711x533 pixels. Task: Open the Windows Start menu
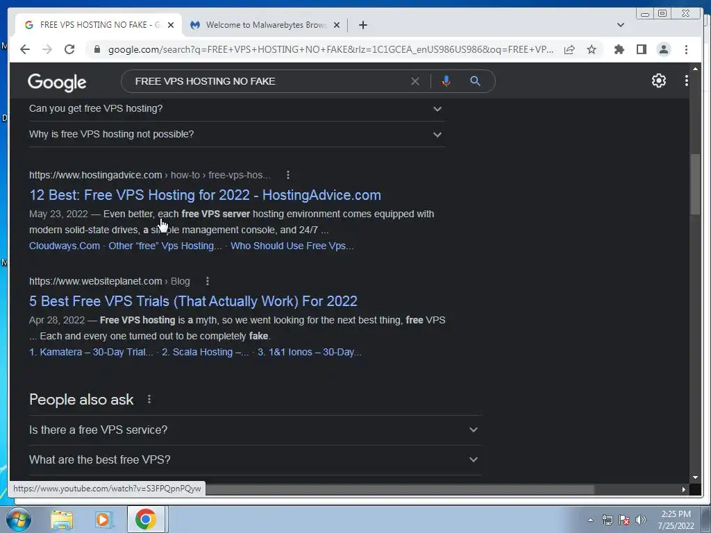17,519
